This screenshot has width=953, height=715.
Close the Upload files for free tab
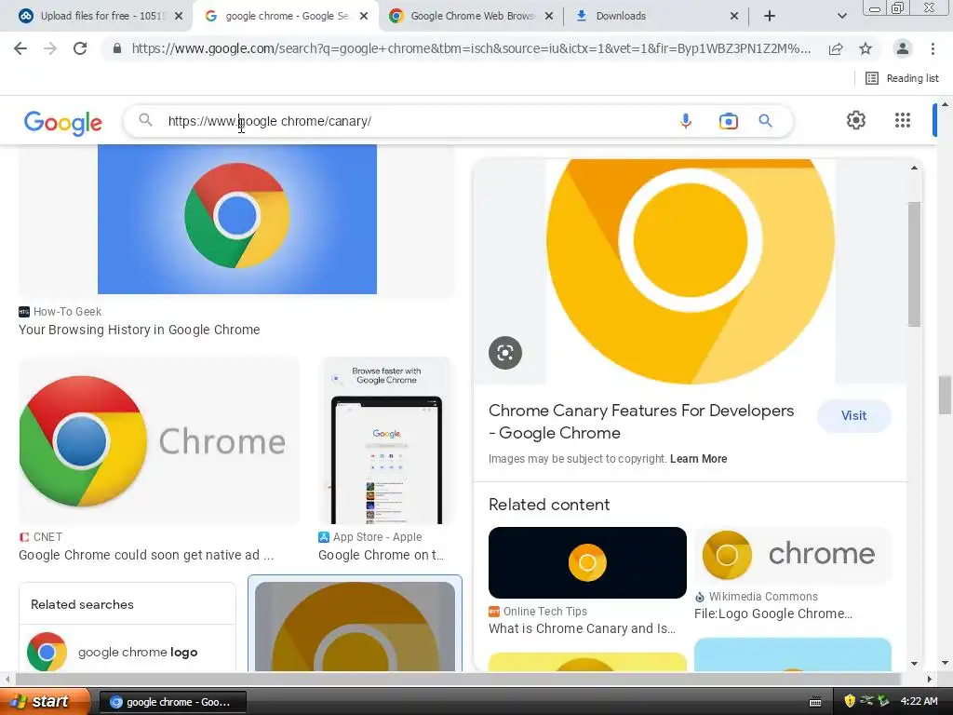pos(179,16)
